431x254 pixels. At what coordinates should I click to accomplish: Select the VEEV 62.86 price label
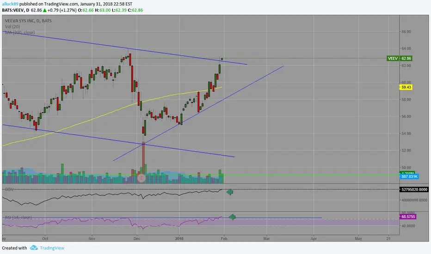coord(400,58)
